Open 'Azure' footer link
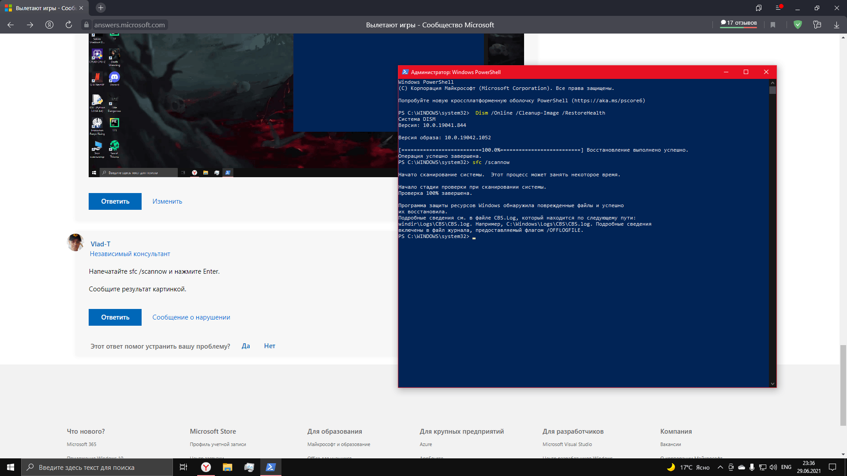Viewport: 847px width, 476px height. pos(426,444)
